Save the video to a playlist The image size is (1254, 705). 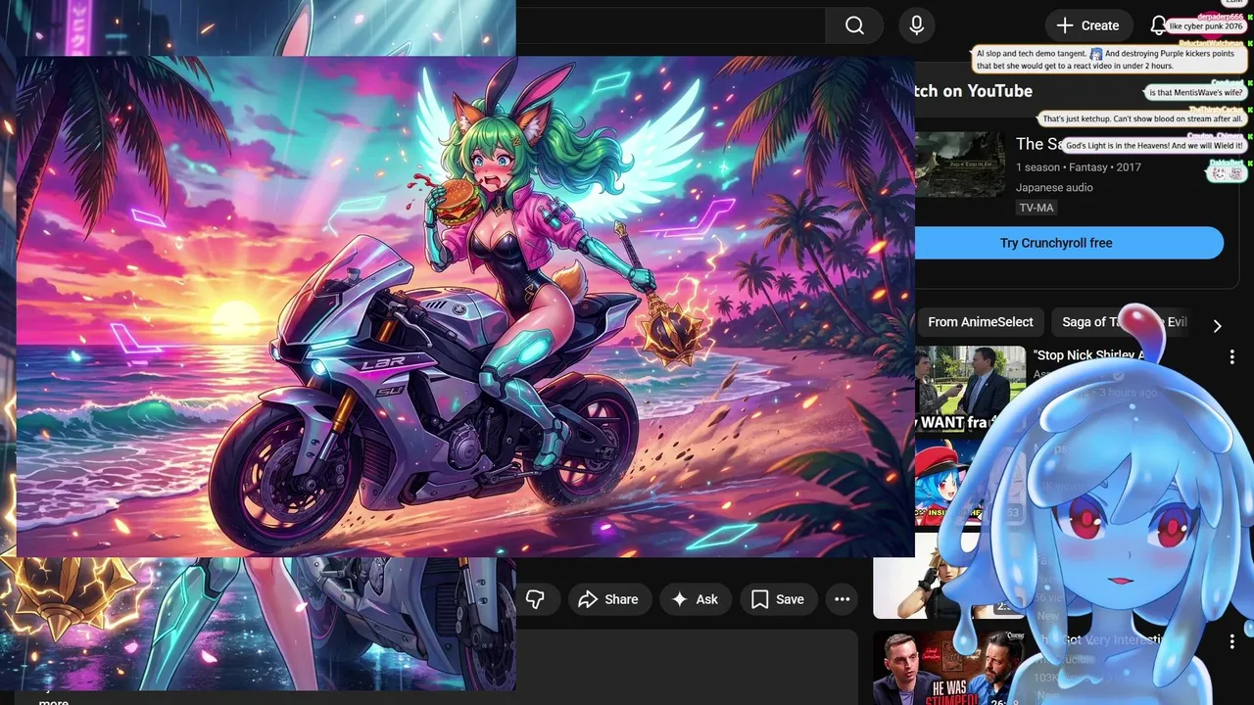[x=778, y=599]
